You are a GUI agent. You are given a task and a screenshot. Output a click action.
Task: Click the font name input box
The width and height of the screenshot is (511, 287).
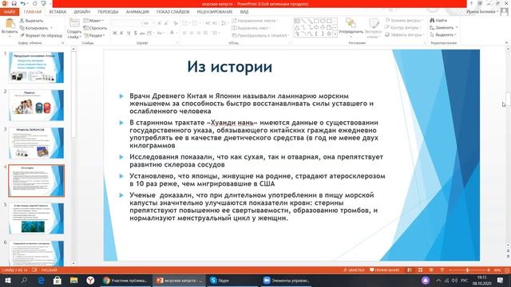coord(126,23)
